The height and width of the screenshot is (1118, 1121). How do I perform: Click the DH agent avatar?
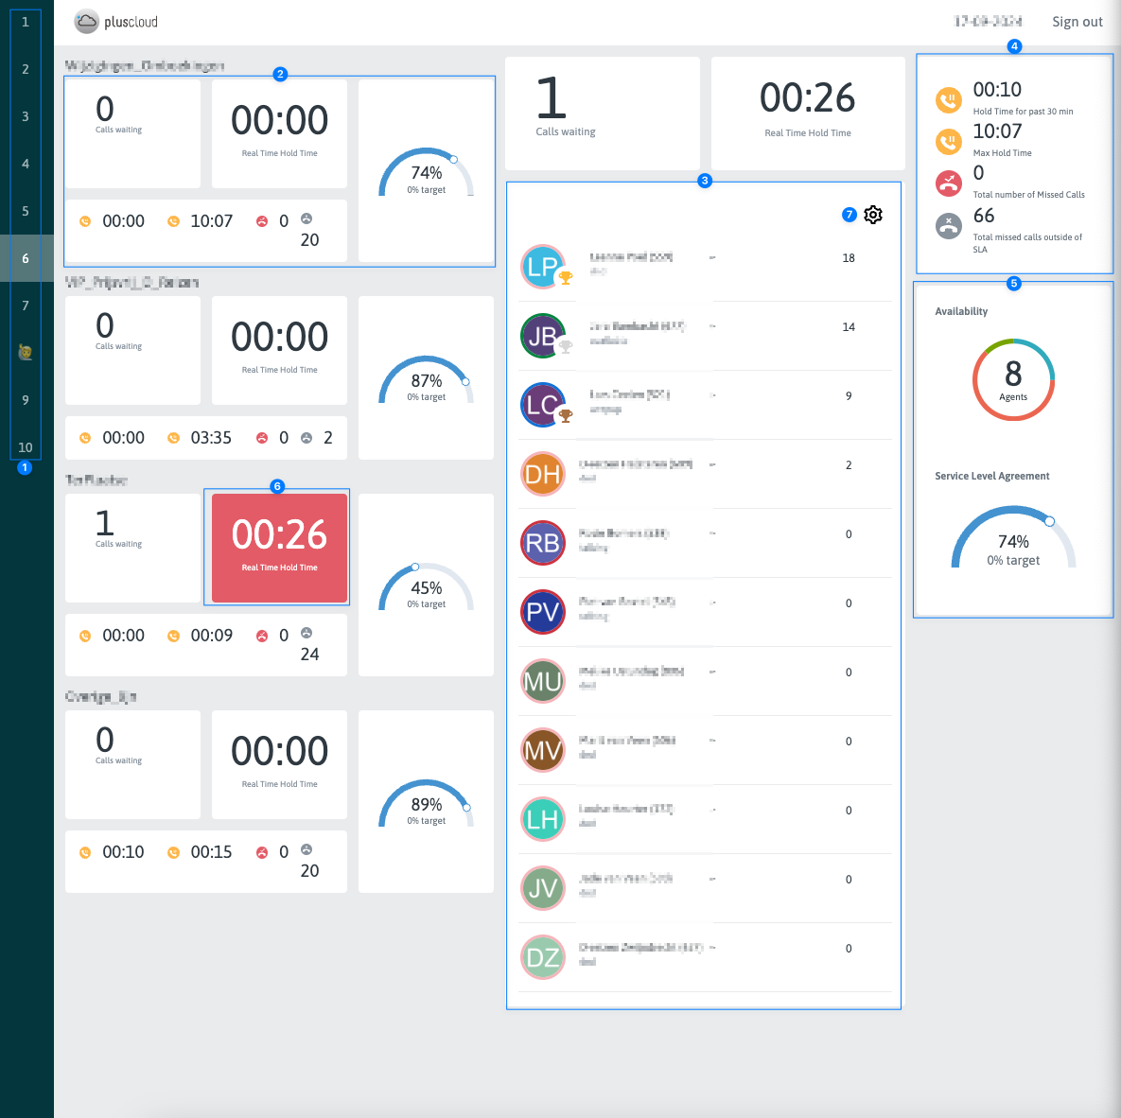(542, 474)
